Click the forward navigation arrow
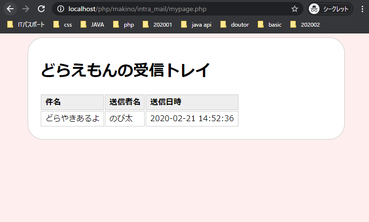This screenshot has width=369, height=222. pyautogui.click(x=26, y=9)
